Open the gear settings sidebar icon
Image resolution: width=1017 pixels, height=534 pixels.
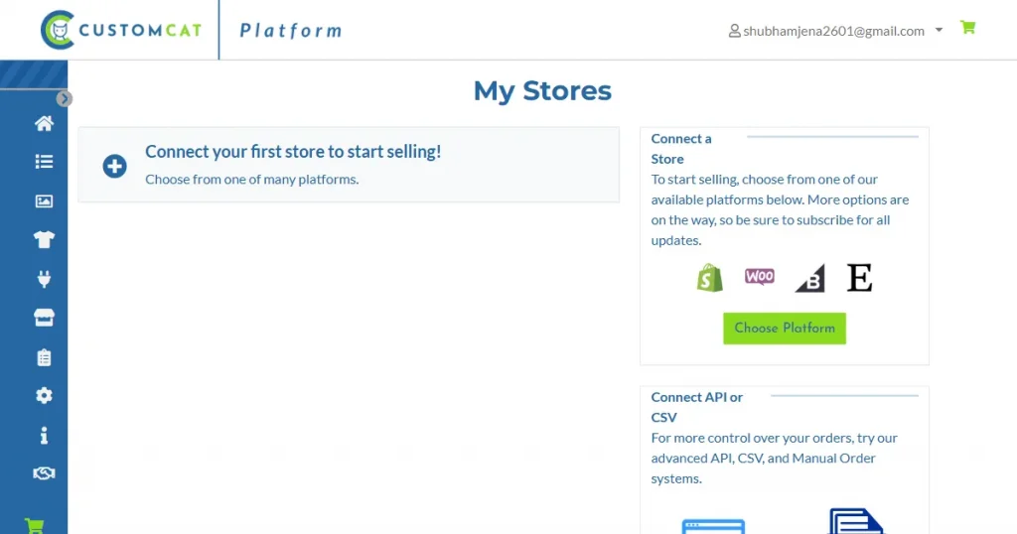click(x=44, y=395)
